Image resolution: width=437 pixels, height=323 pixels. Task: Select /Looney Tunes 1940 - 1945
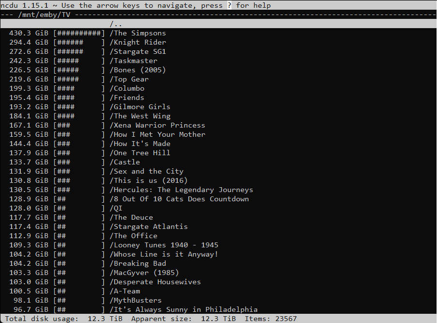coord(218,245)
